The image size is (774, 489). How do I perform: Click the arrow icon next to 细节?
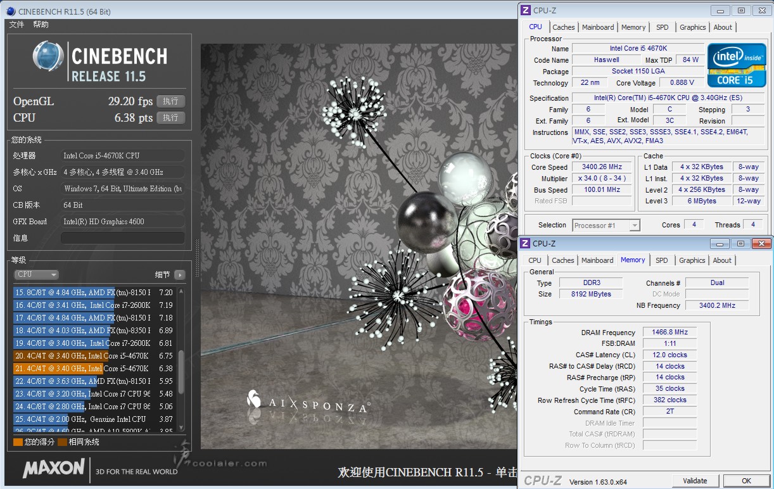[180, 275]
